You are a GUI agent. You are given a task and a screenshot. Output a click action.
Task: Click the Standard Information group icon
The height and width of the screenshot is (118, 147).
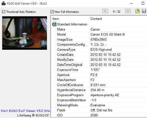coord(54,24)
